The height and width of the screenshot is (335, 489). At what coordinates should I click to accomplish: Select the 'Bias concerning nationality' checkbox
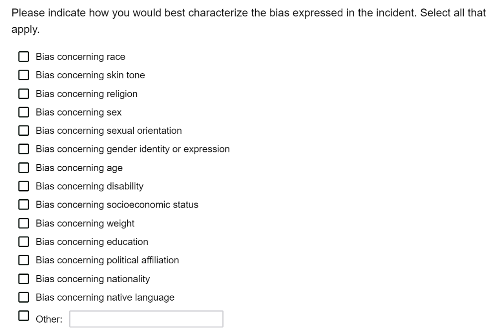pos(23,279)
